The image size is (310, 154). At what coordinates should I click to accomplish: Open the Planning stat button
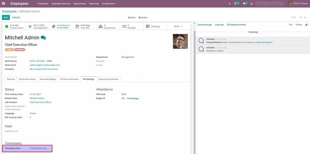tap(155, 27)
